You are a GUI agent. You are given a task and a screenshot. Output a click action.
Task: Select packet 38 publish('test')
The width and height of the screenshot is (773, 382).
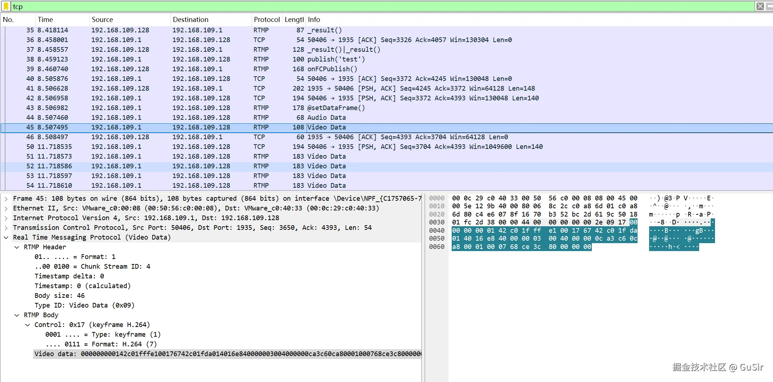pyautogui.click(x=387, y=59)
